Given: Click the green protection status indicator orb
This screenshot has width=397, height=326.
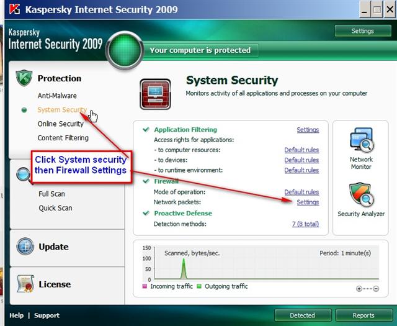Looking at the screenshot, I should point(125,50).
